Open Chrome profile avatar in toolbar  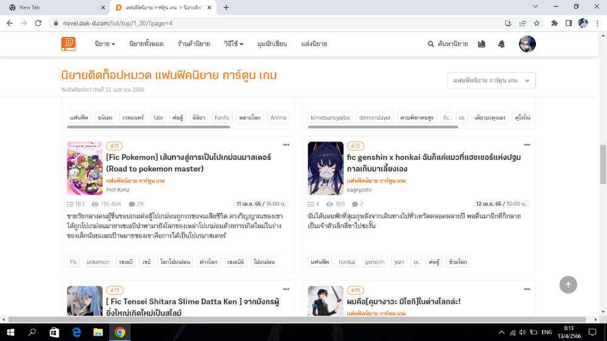tap(583, 23)
